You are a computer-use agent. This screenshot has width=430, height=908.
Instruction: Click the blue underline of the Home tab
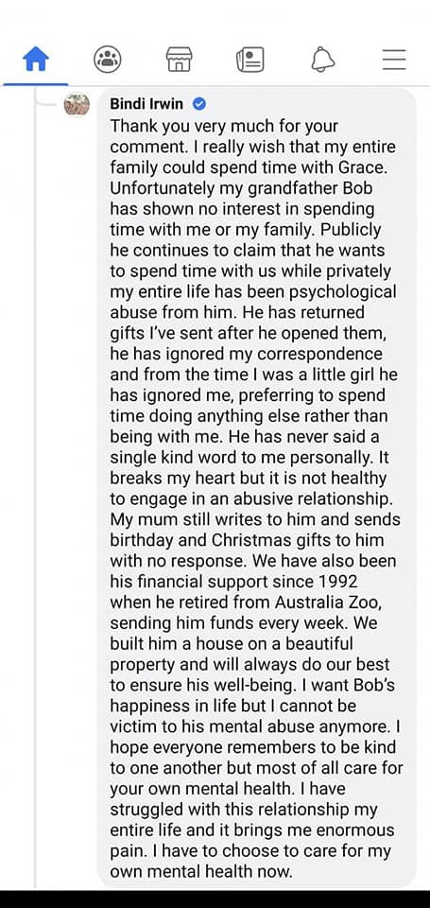(x=36, y=84)
